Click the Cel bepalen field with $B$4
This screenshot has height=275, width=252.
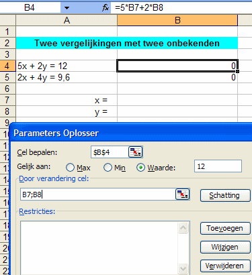pos(110,152)
